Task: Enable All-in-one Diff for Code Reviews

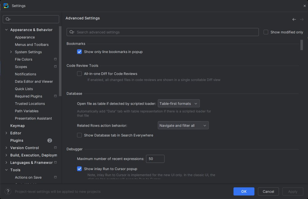Action: pyautogui.click(x=79, y=74)
